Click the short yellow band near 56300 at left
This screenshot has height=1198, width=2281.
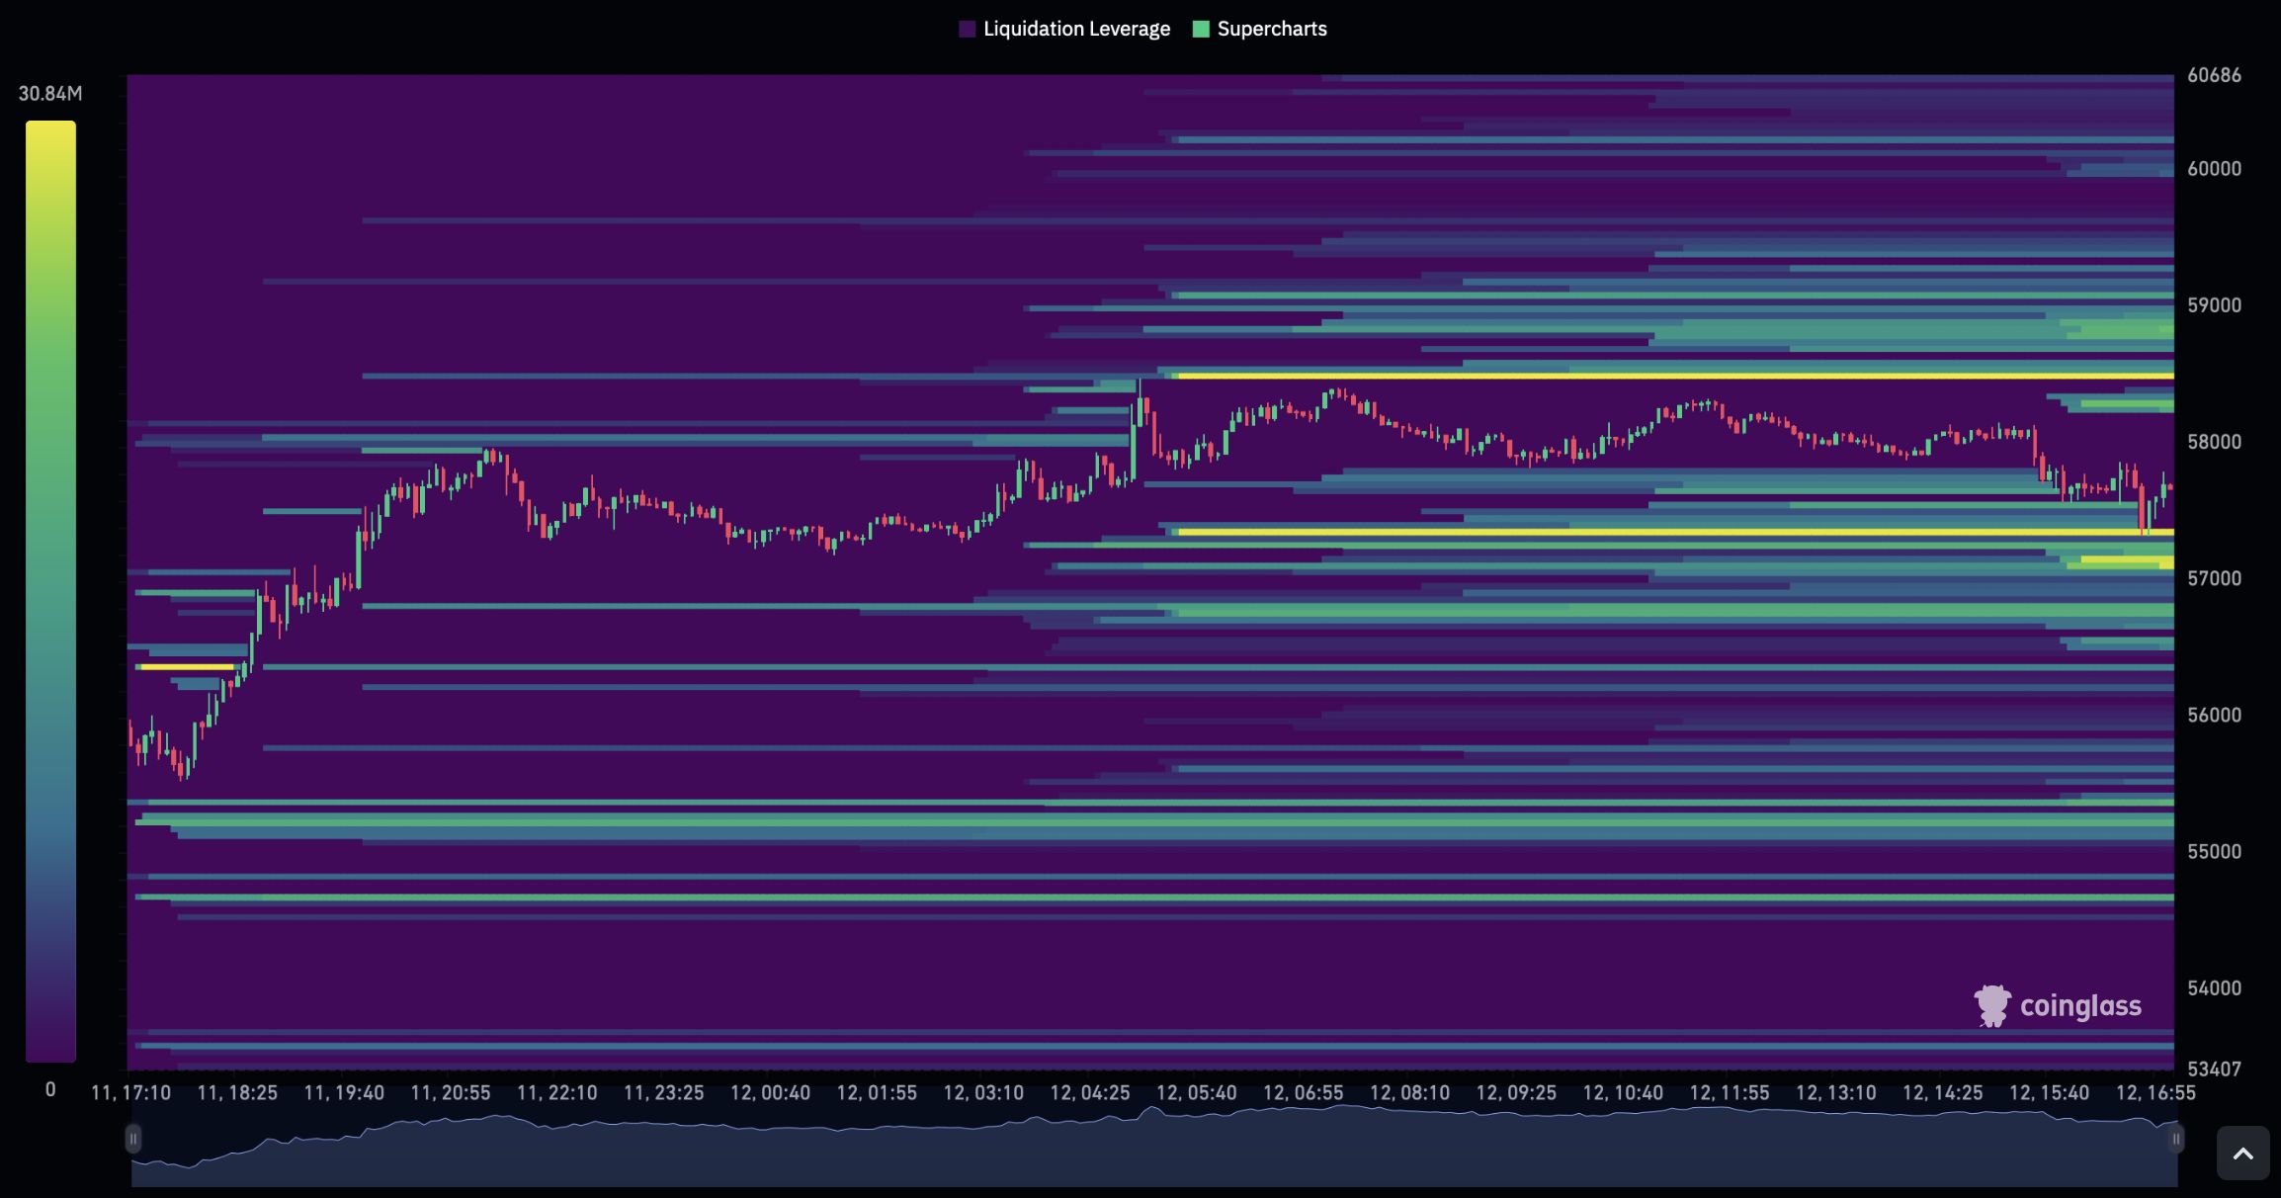(187, 667)
